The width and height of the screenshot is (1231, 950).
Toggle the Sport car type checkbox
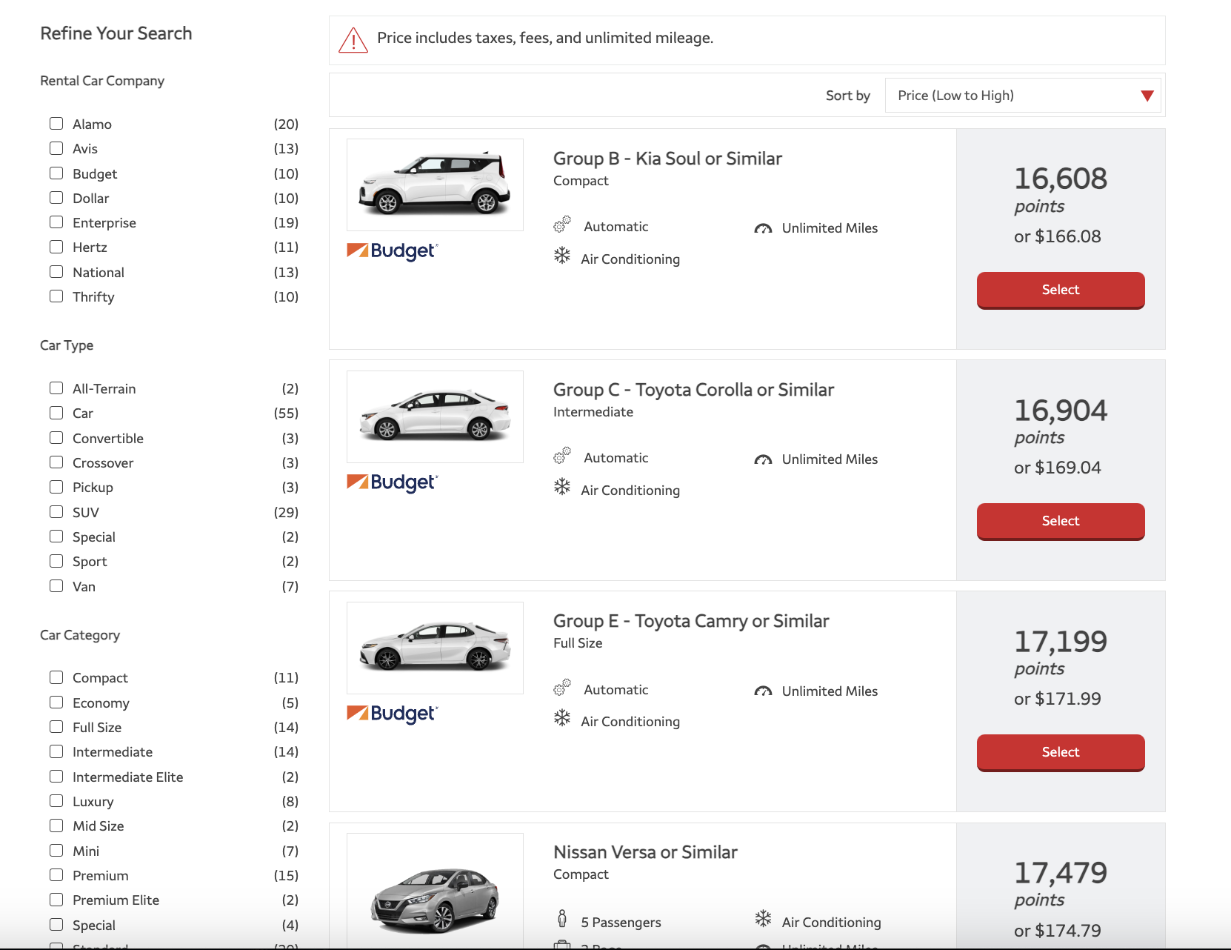click(x=56, y=561)
